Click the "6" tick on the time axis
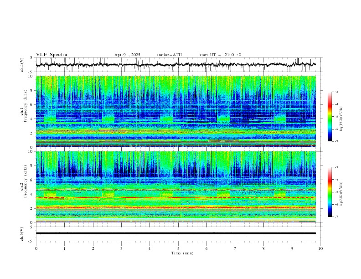 tap(206, 248)
